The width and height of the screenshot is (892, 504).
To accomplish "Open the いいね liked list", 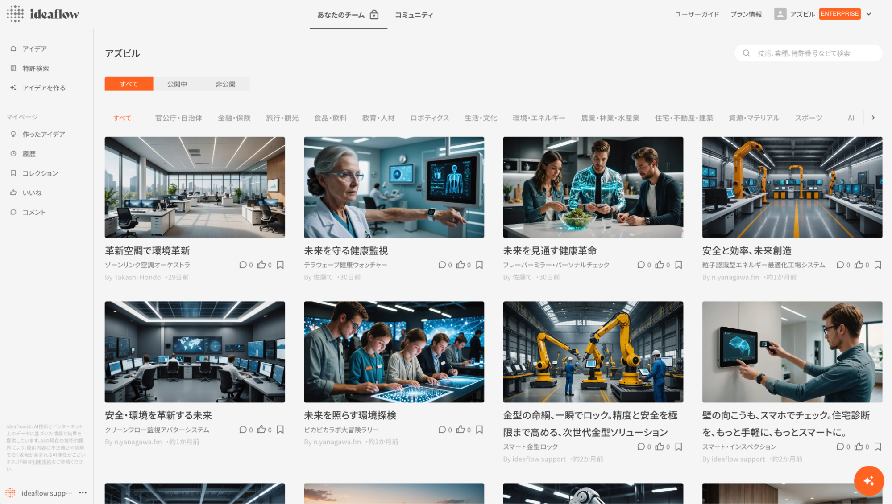I will [32, 193].
